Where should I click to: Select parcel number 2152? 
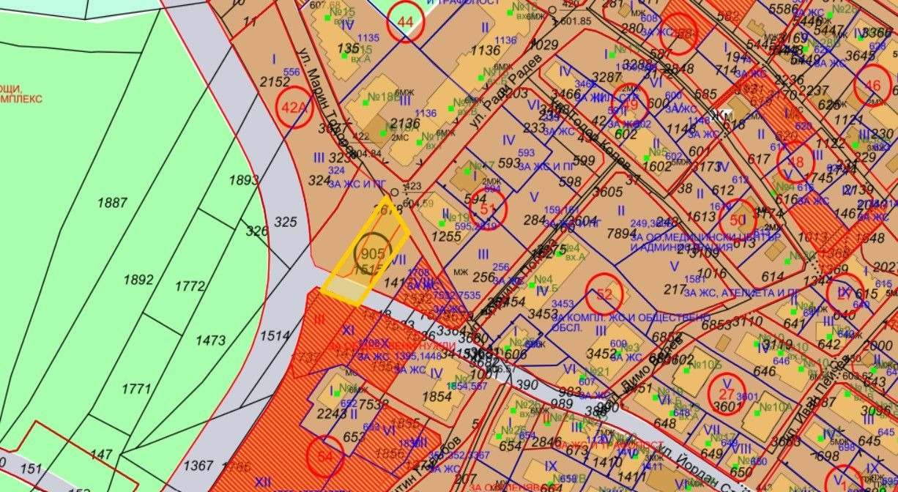275,82
